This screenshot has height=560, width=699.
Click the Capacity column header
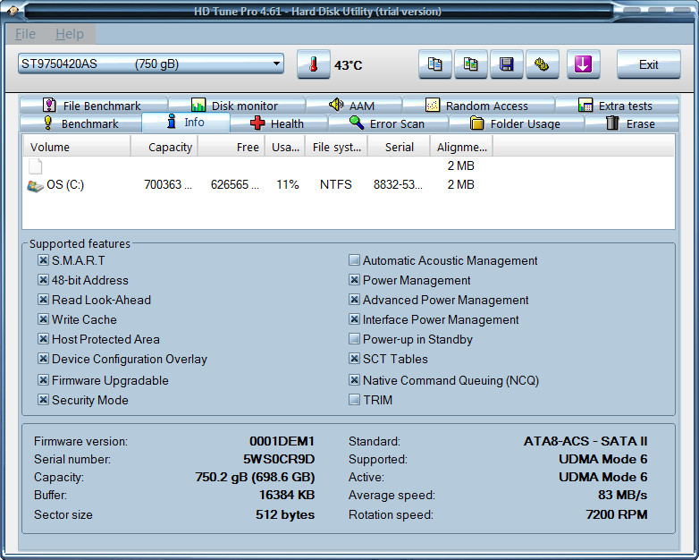[x=170, y=147]
